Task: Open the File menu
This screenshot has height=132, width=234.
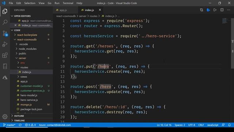Action: tap(11, 3)
